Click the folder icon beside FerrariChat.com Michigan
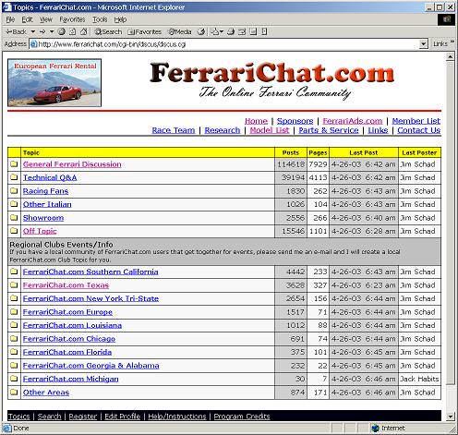Image resolution: width=458 pixels, height=435 pixels. (14, 379)
